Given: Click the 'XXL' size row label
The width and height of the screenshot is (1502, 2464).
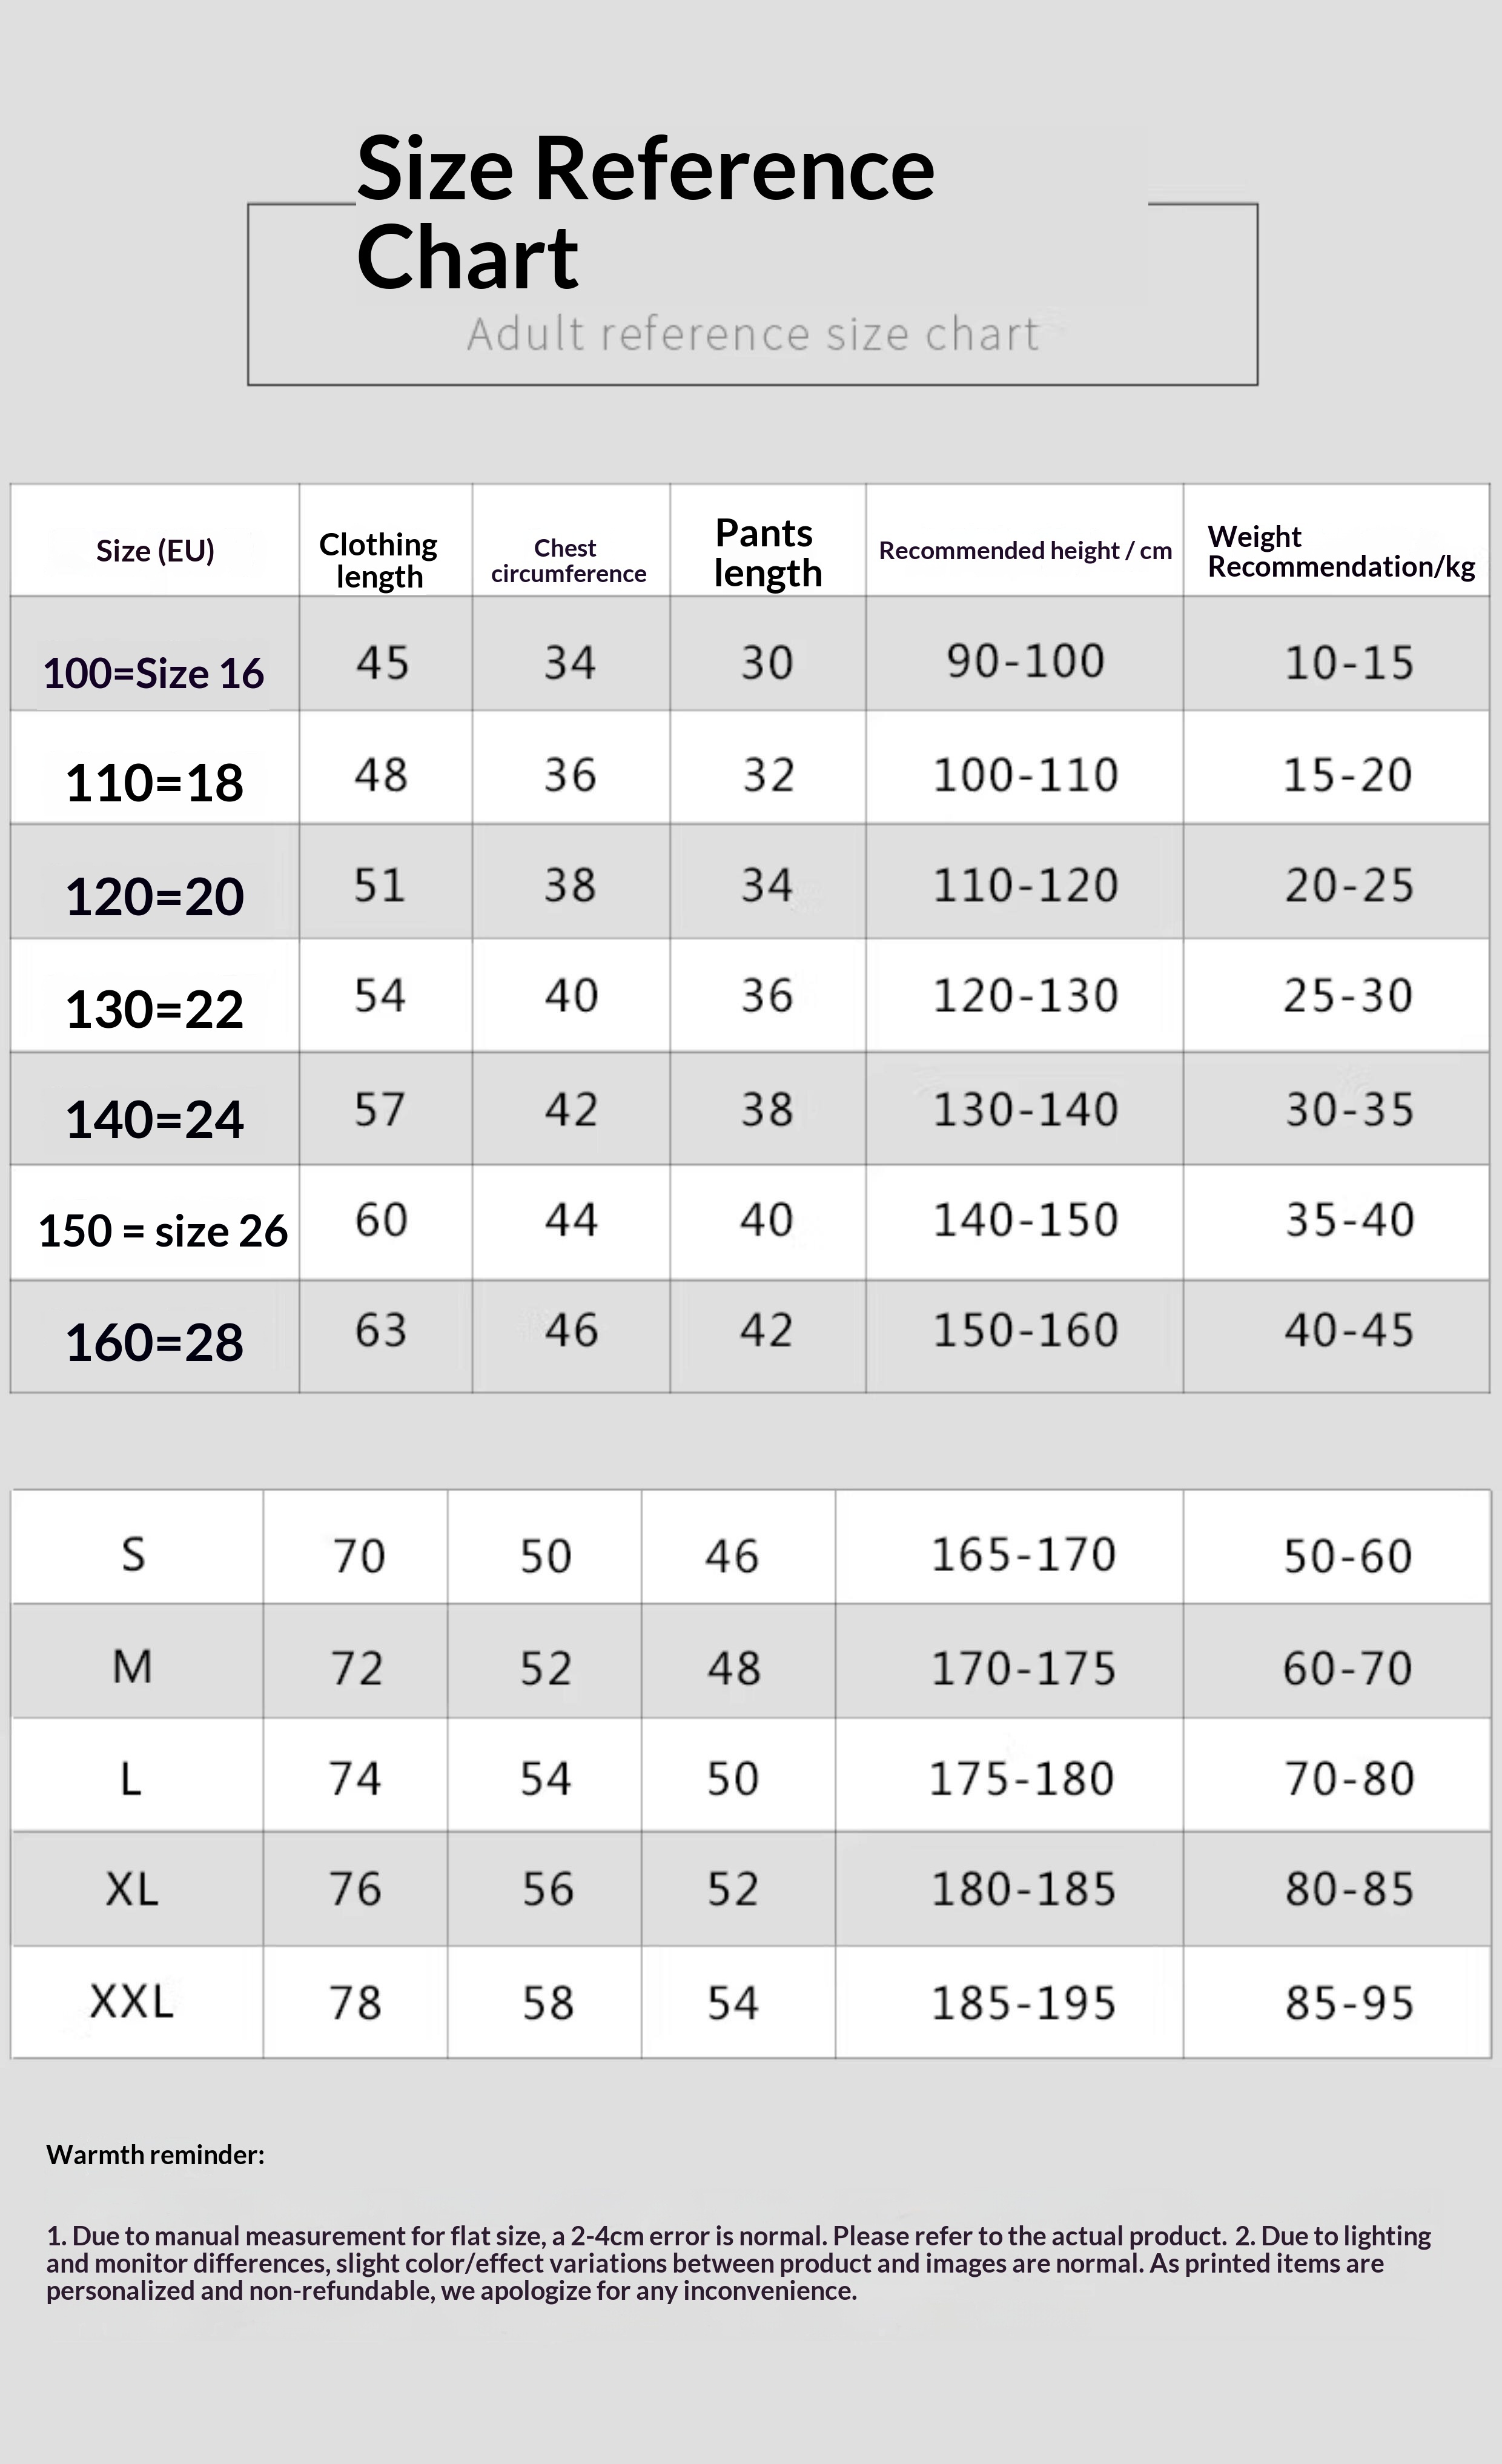Looking at the screenshot, I should tap(132, 2002).
